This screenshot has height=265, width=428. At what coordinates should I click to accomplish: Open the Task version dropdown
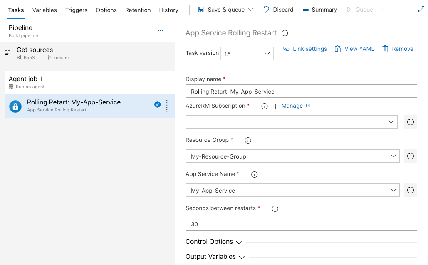pos(247,54)
